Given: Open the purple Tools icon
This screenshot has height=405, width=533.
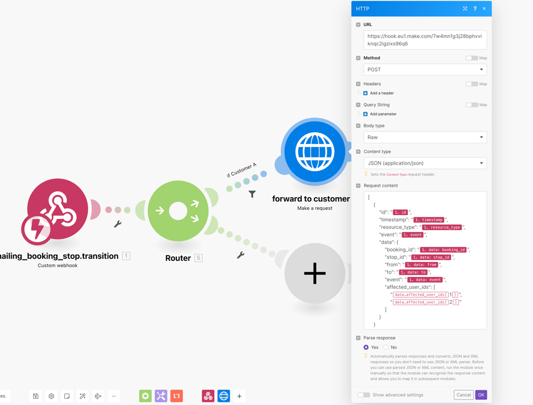Looking at the screenshot, I should tap(161, 396).
